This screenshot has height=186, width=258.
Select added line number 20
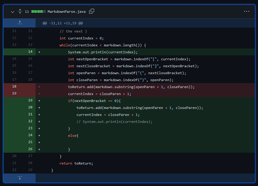[30, 107]
